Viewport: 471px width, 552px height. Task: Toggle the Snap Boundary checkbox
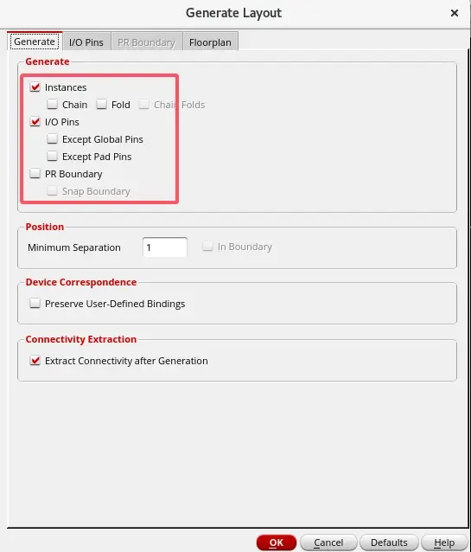52,191
